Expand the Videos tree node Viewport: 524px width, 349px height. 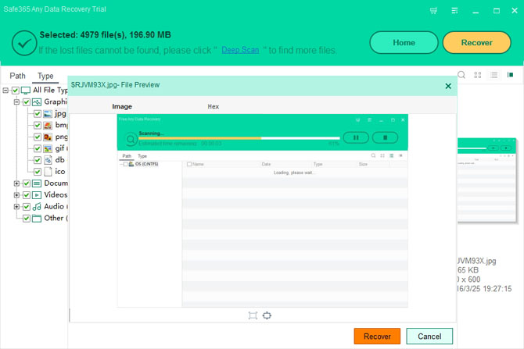click(x=16, y=195)
